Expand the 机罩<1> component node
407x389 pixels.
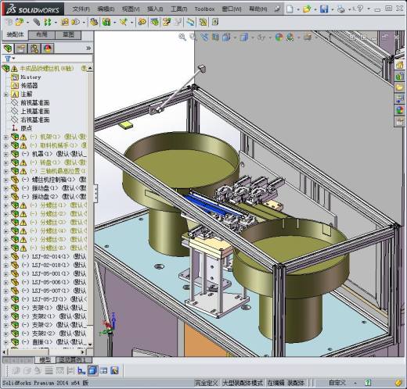click(x=5, y=154)
